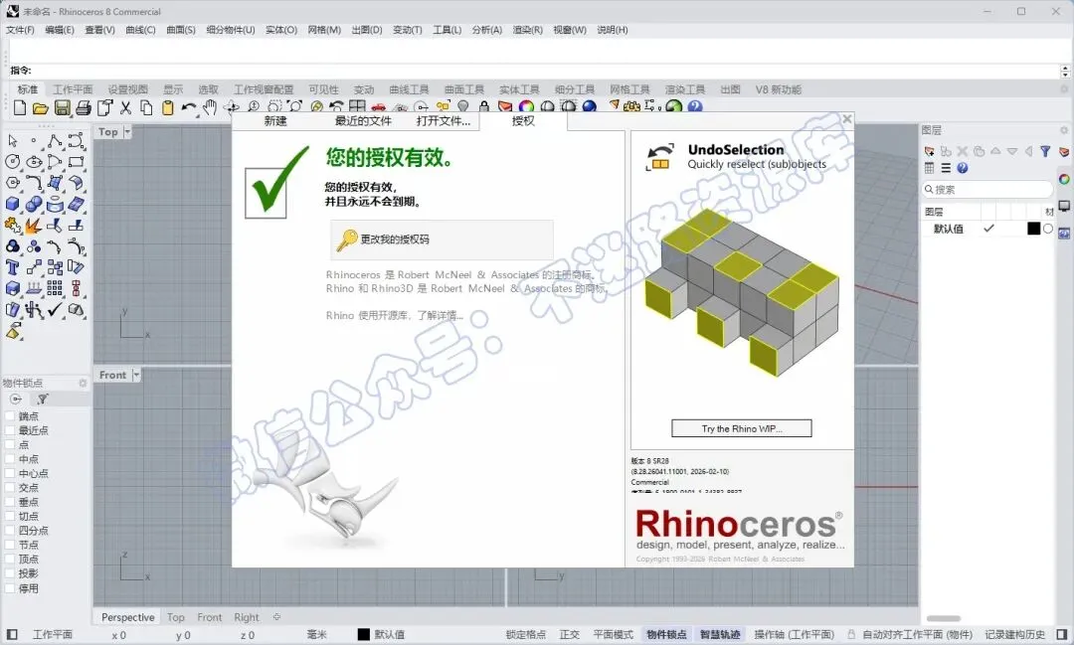Click the puzzle-piece Join tool
The image size is (1074, 645).
(x=12, y=226)
